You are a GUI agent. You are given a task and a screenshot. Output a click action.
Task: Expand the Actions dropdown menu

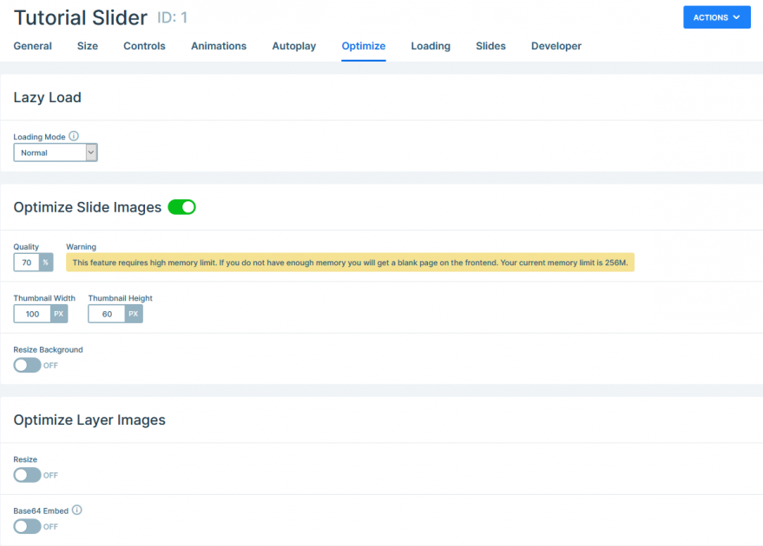click(716, 17)
